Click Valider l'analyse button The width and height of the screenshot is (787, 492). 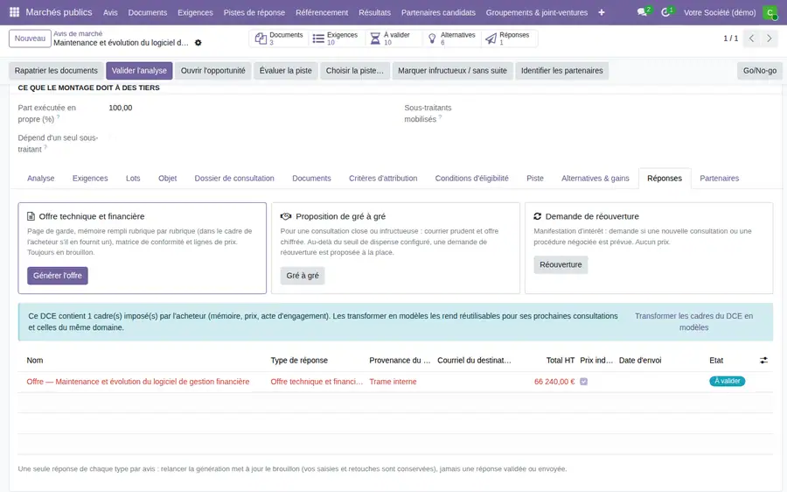point(139,71)
